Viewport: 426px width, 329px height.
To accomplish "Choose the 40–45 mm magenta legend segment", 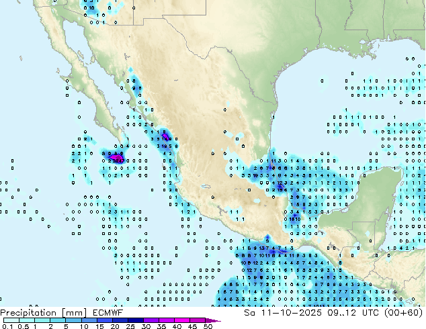I will coord(182,320).
